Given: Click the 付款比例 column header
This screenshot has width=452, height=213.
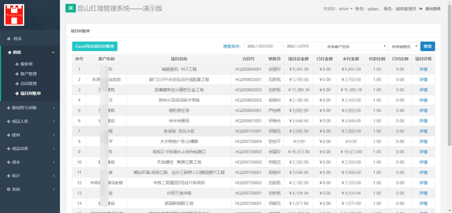Looking at the screenshot, I should pyautogui.click(x=377, y=59).
